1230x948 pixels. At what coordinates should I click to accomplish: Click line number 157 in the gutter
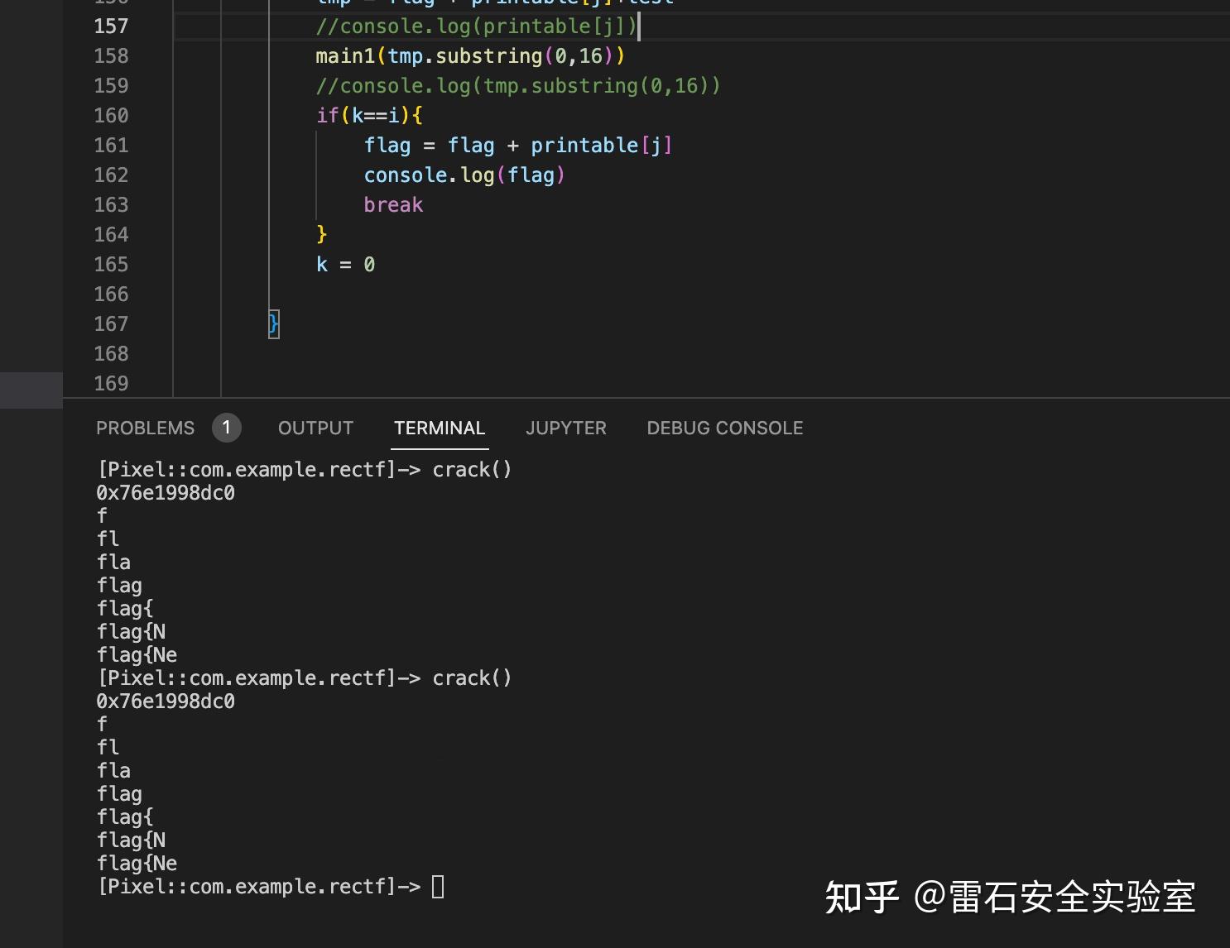tap(110, 26)
